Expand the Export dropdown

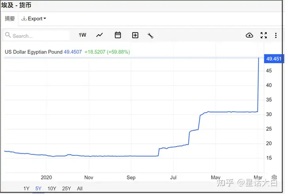34,19
